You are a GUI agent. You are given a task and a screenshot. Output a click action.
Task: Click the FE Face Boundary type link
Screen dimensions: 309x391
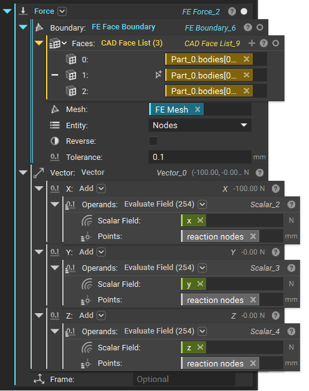[123, 27]
